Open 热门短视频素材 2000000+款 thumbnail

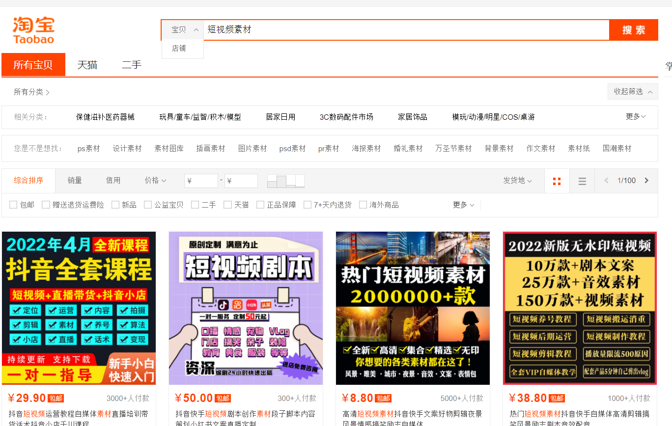point(413,308)
